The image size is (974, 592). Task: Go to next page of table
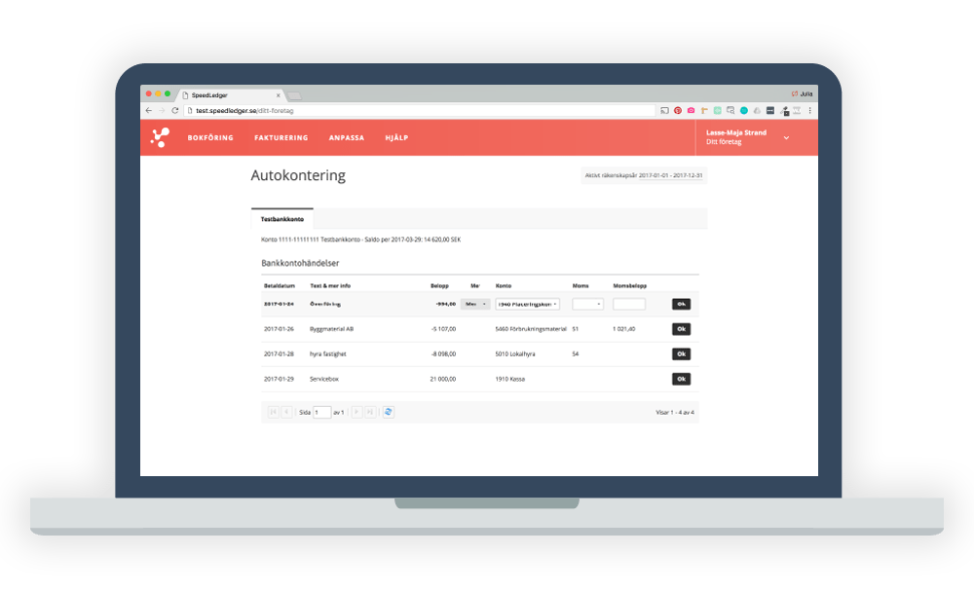click(356, 412)
